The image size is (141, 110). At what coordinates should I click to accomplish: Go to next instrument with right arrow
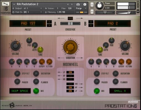point(72,4)
